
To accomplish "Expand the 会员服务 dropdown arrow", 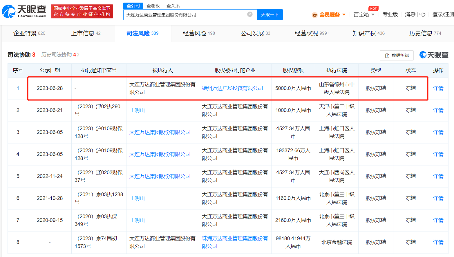I will point(344,14).
